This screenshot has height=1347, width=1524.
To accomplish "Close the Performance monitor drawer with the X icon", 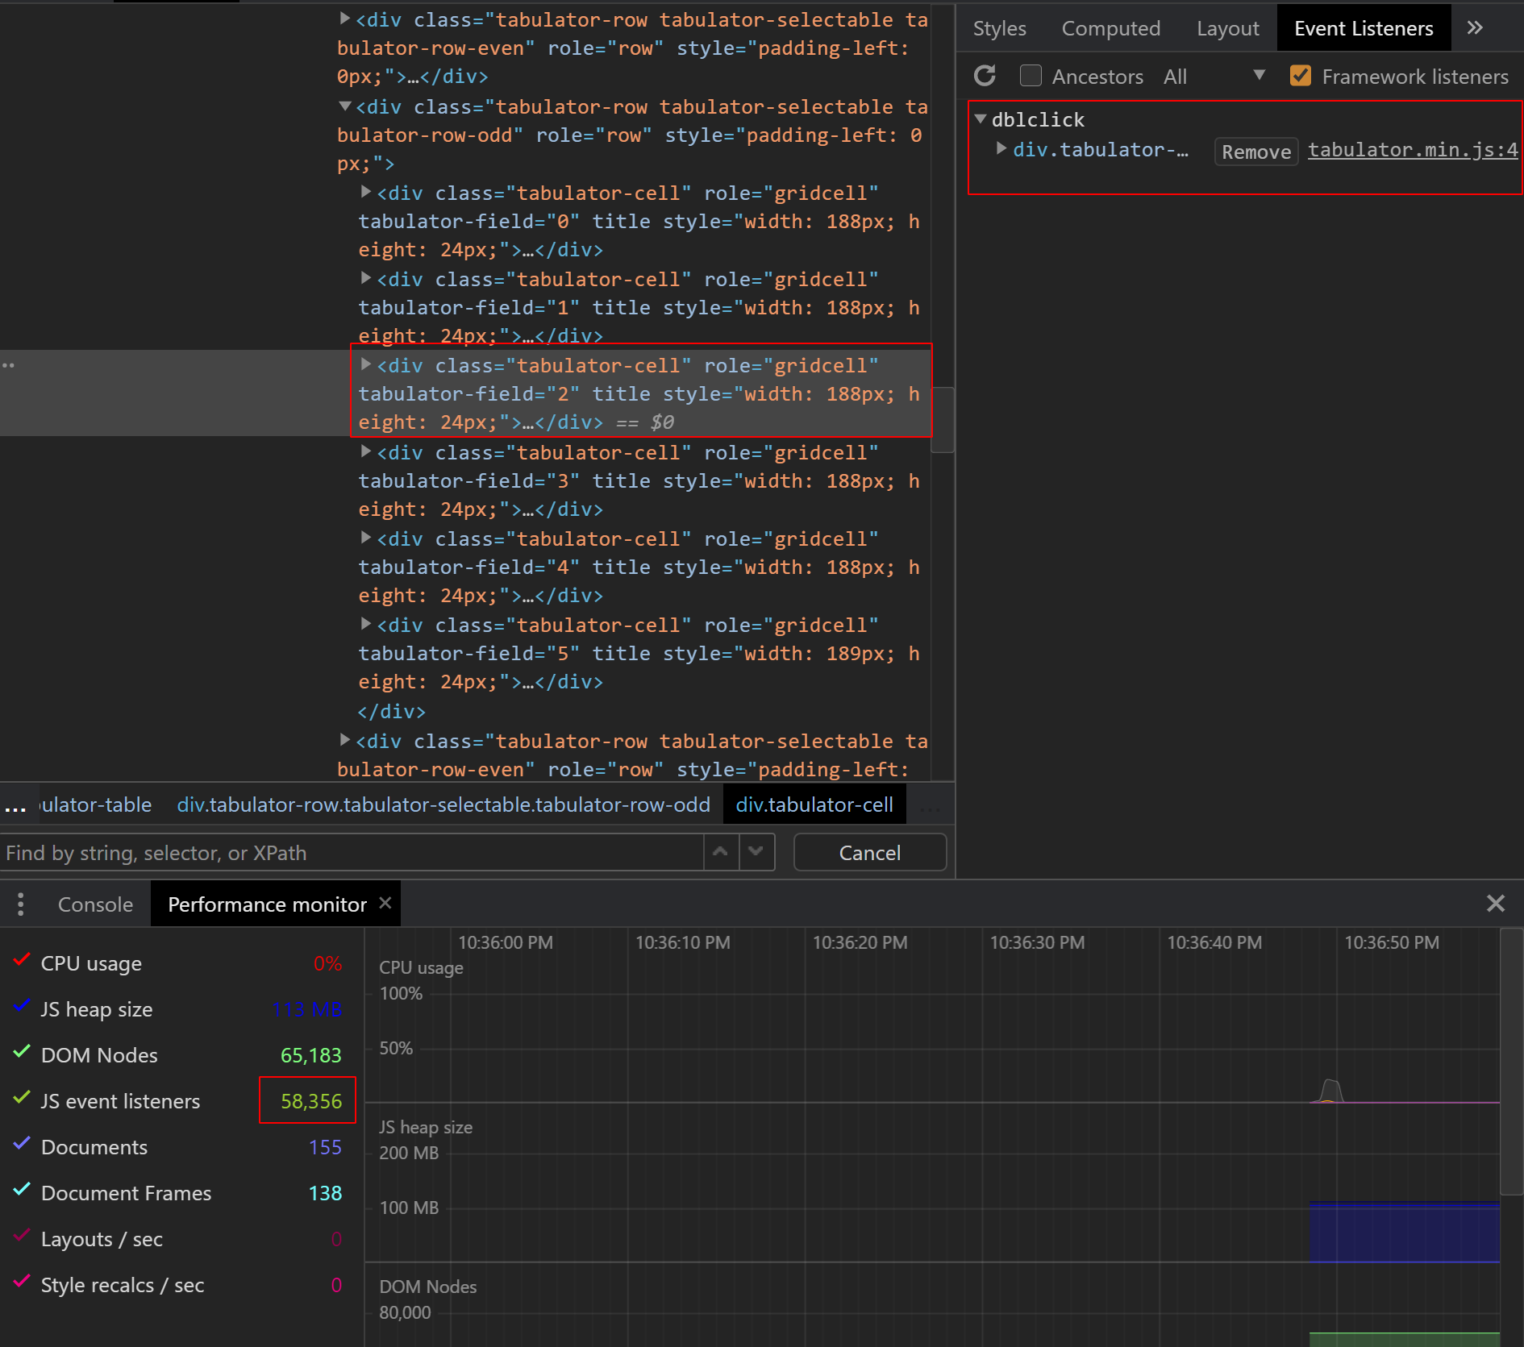I will [x=1496, y=904].
